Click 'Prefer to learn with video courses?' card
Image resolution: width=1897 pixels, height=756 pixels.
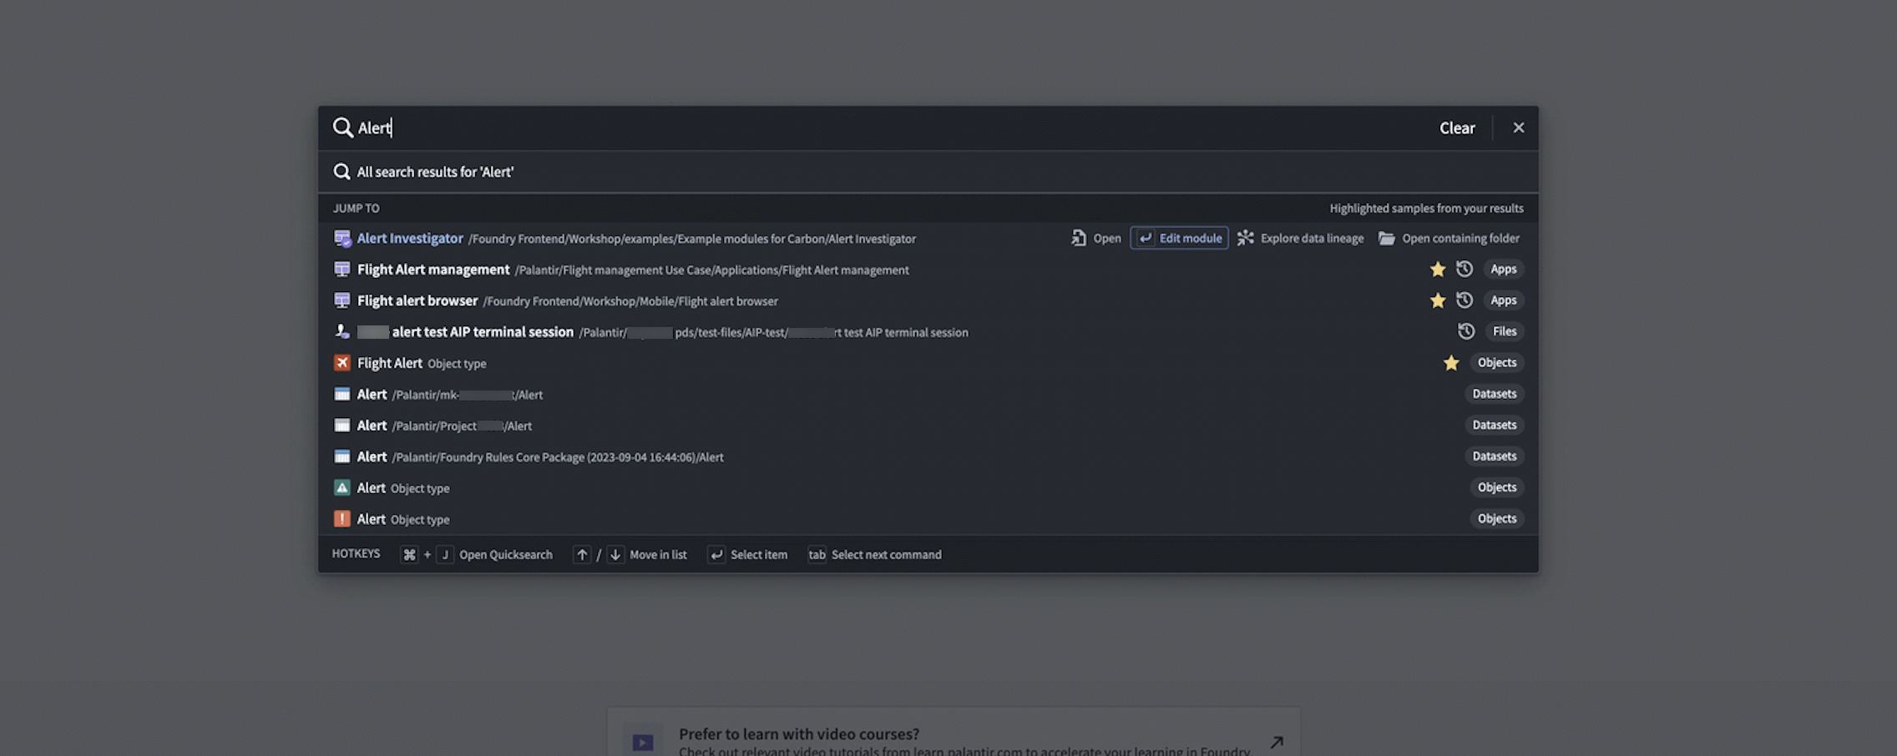click(954, 732)
